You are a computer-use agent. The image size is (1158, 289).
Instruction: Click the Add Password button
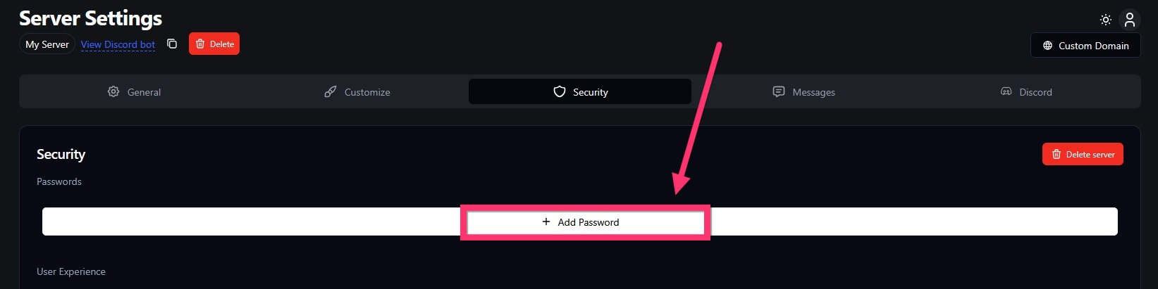(x=586, y=222)
